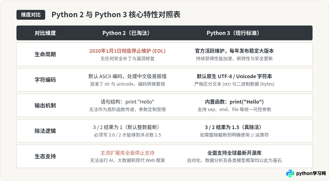Click '自动化、数据分析及各类模型框架均以此为基石' text
329x181 pixels.
click(234, 160)
